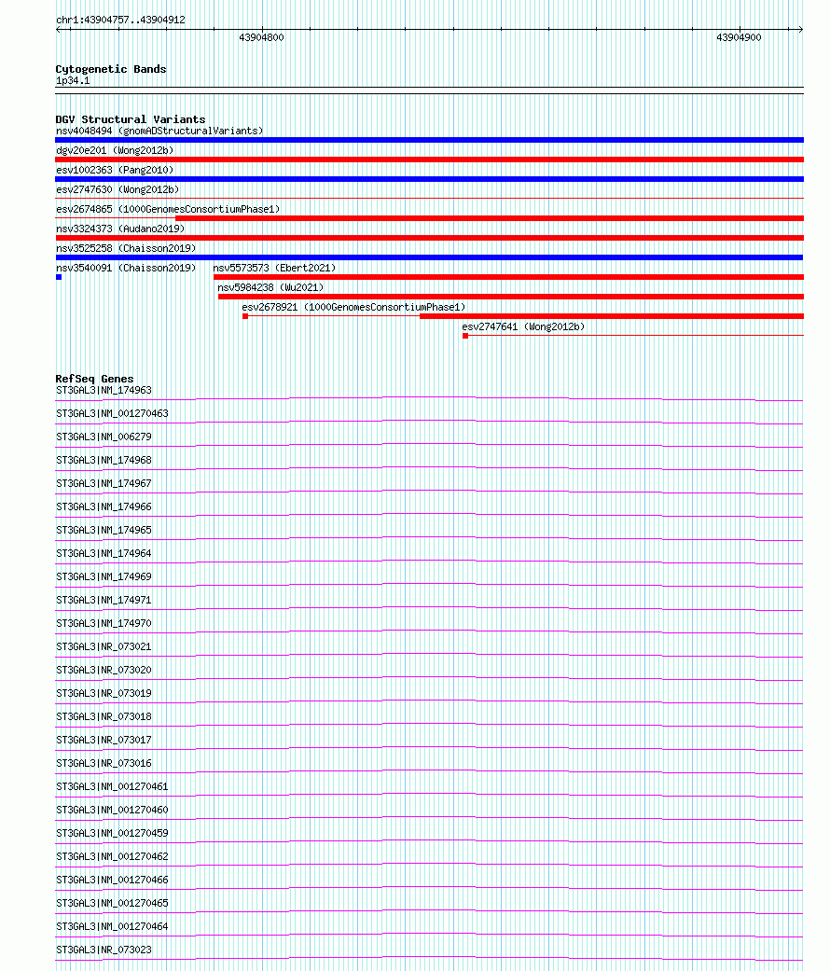
Task: Click ruler position label 43904900
Action: 739,37
